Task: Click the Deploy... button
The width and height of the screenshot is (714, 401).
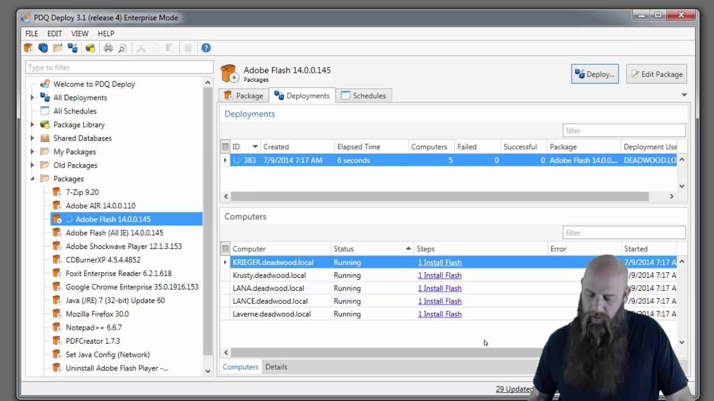Action: [x=595, y=74]
